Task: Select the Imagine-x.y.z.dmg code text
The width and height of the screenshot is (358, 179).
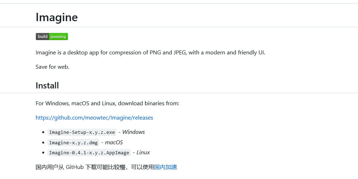Action: tap(73, 143)
